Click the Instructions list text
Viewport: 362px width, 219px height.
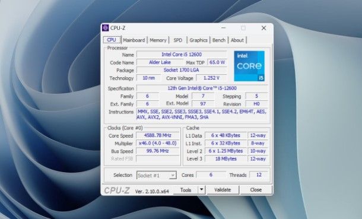coord(202,114)
